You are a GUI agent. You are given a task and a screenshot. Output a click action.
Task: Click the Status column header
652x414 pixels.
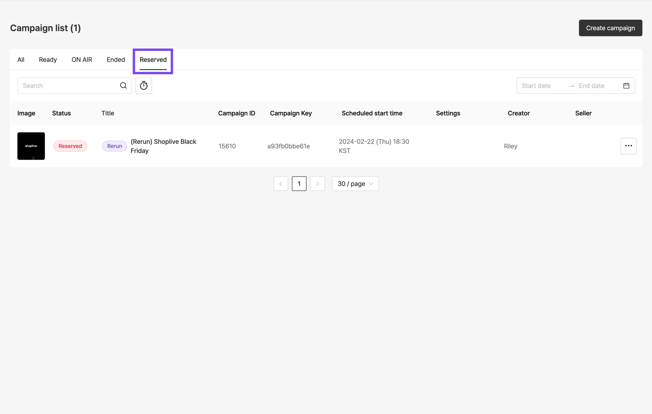[61, 113]
